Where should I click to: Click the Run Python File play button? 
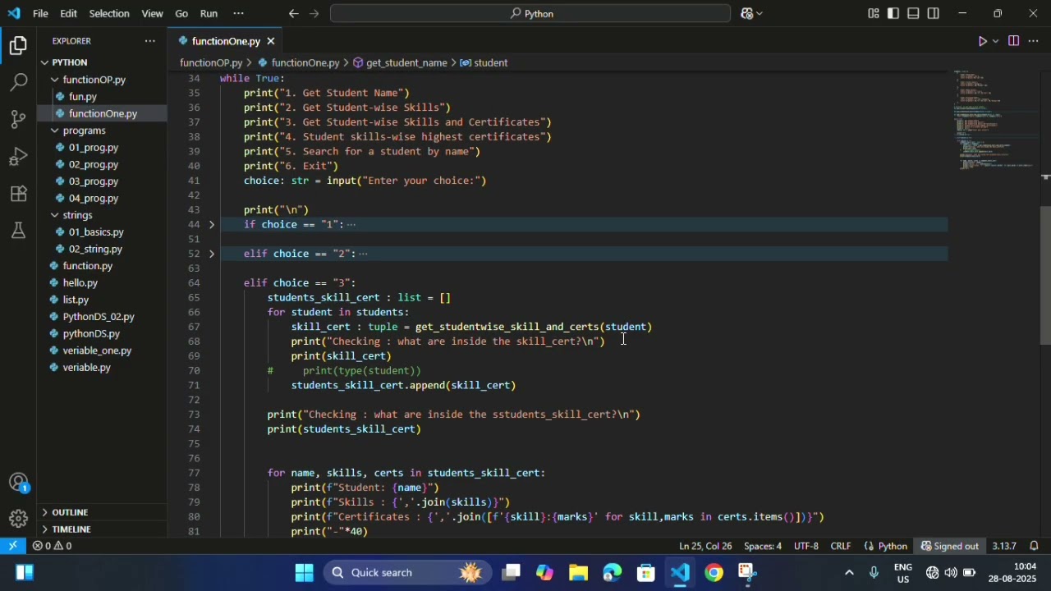983,41
